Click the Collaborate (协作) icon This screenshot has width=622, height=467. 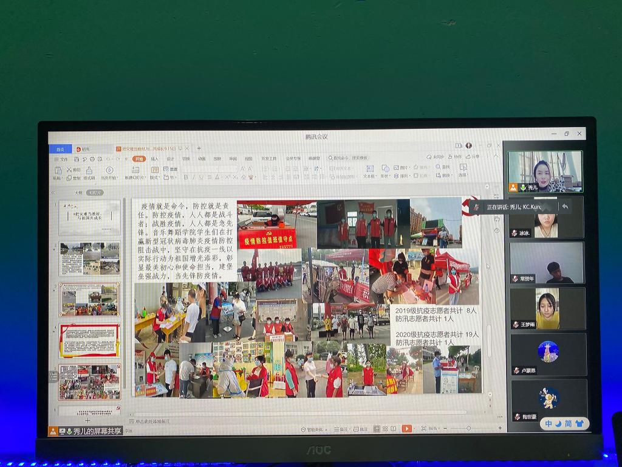[x=450, y=157]
